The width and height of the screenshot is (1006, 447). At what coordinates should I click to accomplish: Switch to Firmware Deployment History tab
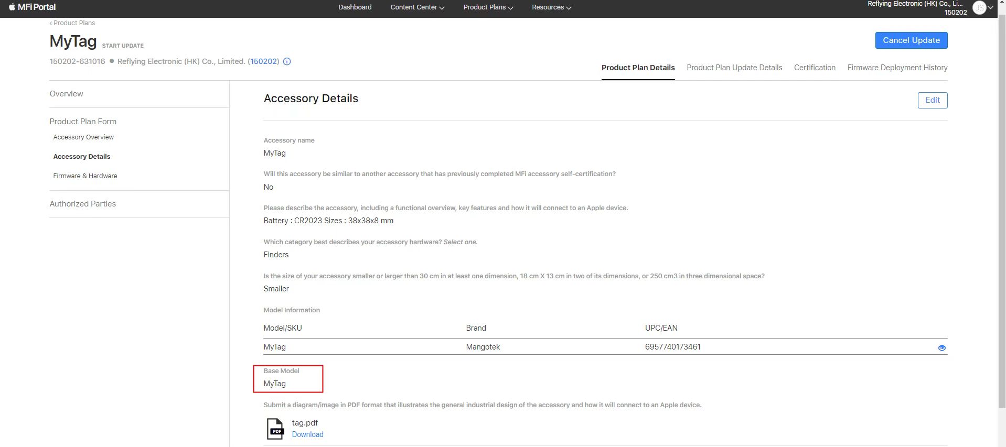tap(897, 68)
